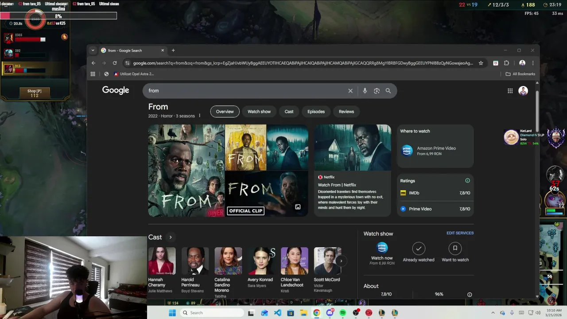Switch to the Episodes tab
Viewport: 567px width, 319px height.
[316, 112]
